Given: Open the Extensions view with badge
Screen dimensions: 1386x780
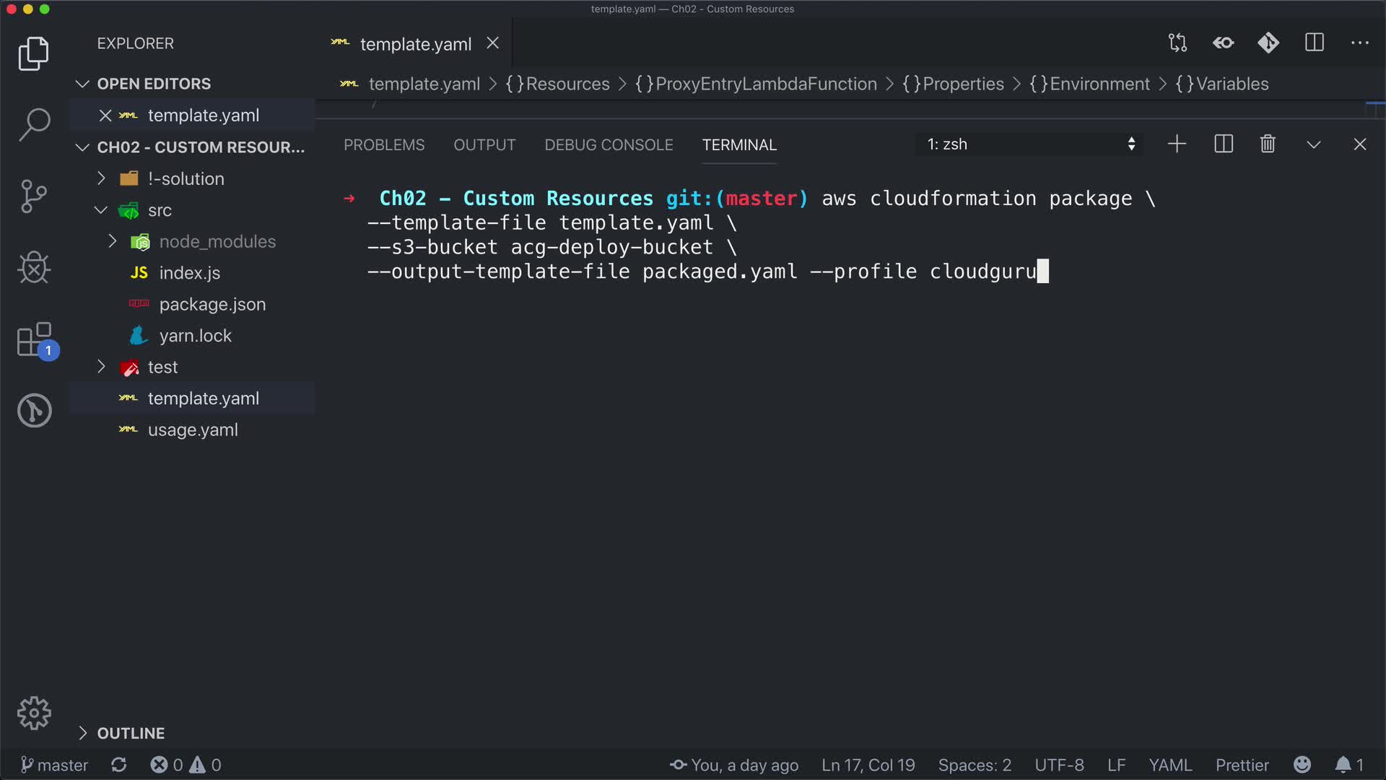Looking at the screenshot, I should point(34,339).
